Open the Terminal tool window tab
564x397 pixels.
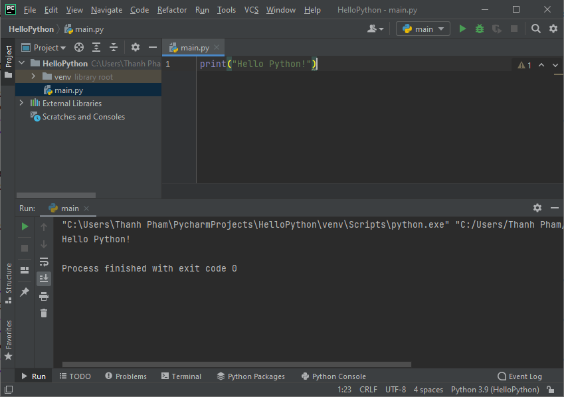point(181,376)
